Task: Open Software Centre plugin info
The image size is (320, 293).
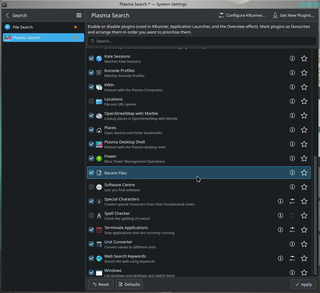Action: pos(292,187)
